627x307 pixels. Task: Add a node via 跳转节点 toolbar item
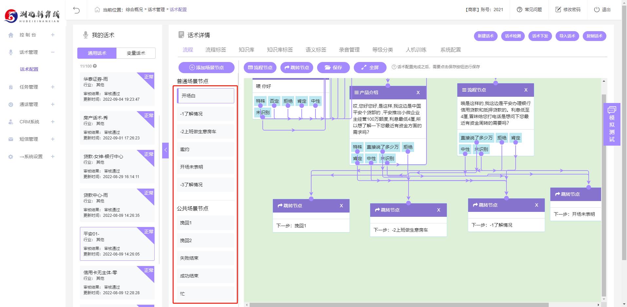tap(296, 68)
